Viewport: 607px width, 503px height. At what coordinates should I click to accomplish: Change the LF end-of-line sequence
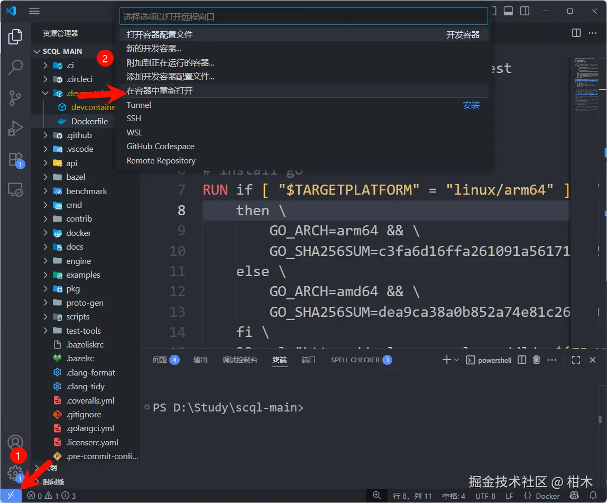point(509,496)
